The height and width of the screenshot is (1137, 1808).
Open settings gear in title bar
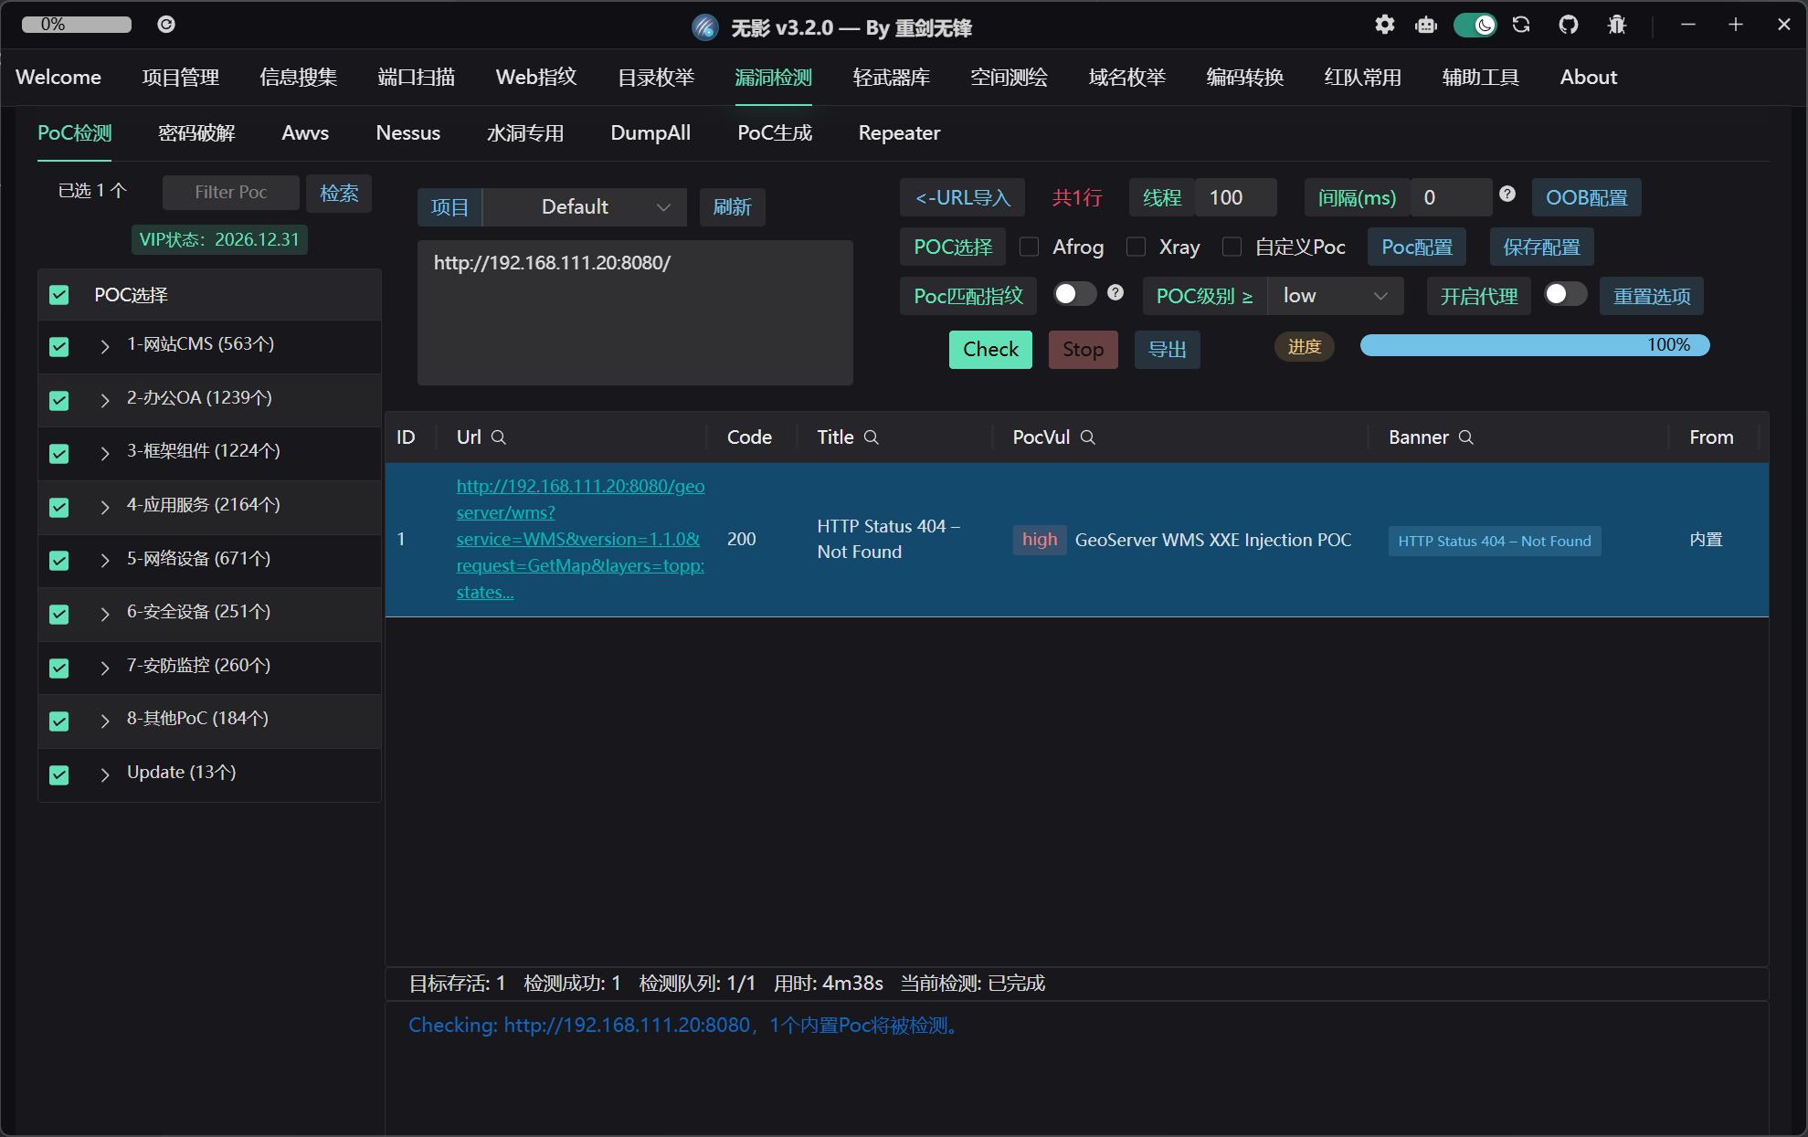(1385, 26)
